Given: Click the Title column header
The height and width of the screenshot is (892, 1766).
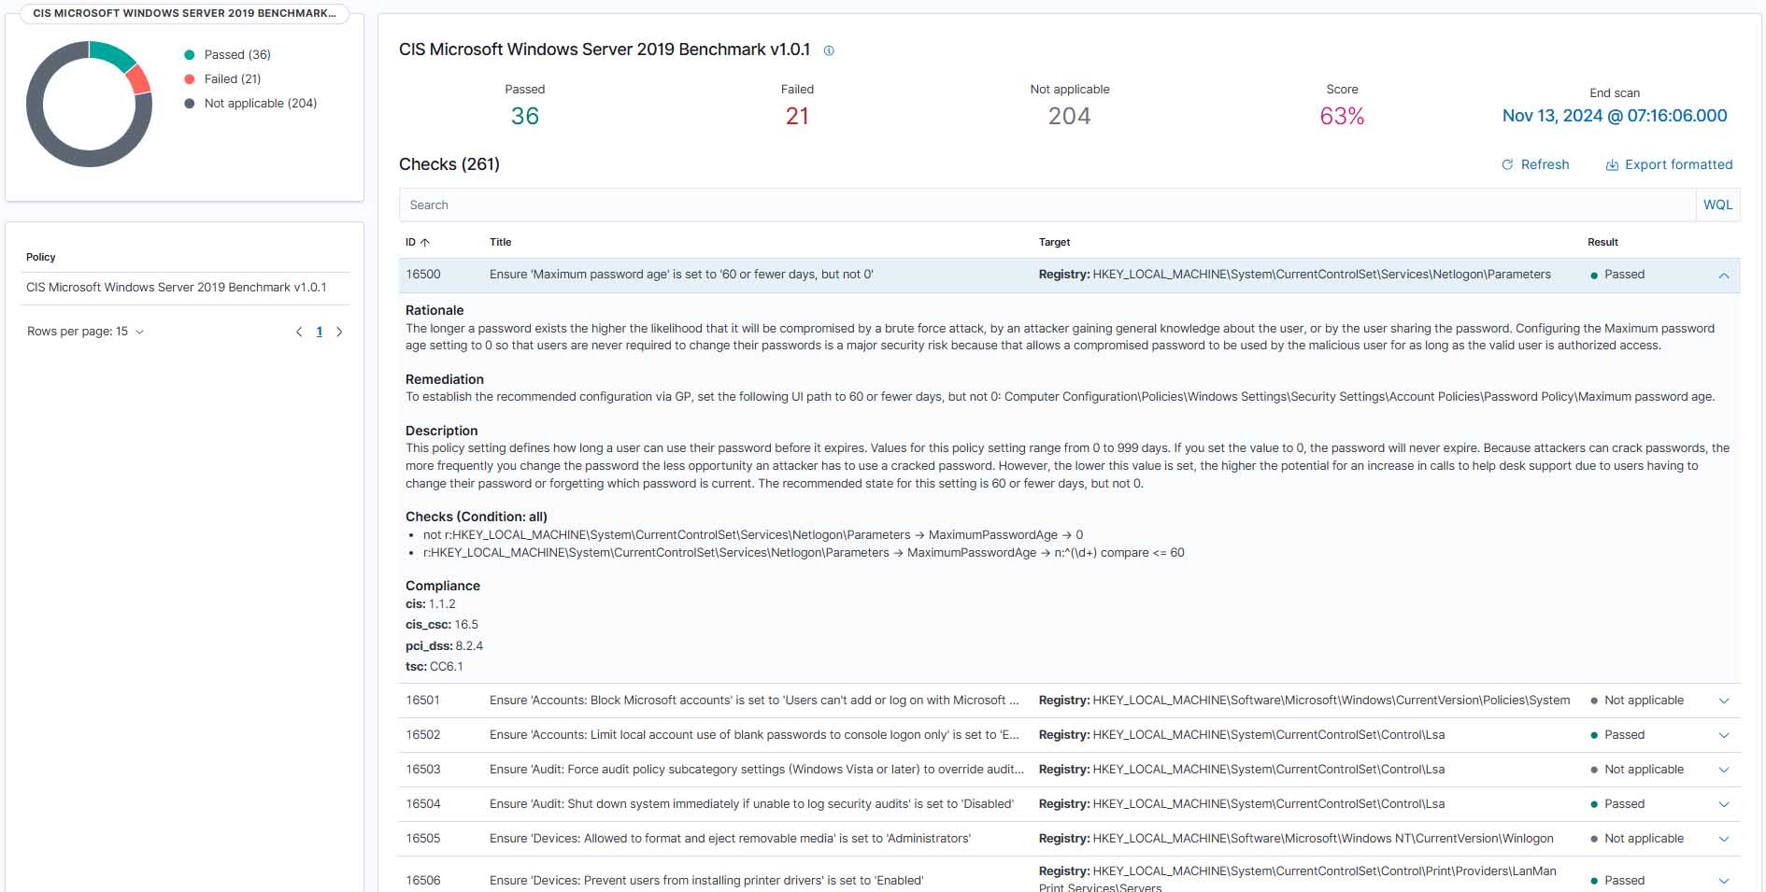Looking at the screenshot, I should click(x=500, y=242).
